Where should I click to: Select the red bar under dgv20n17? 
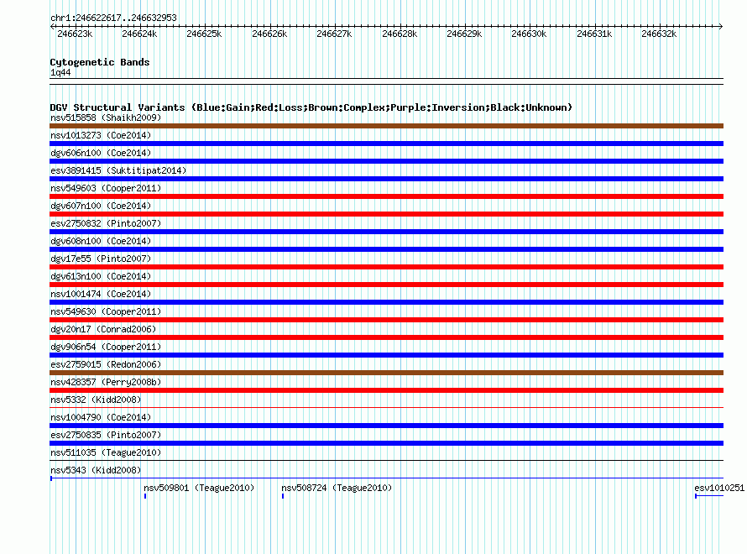(x=386, y=337)
